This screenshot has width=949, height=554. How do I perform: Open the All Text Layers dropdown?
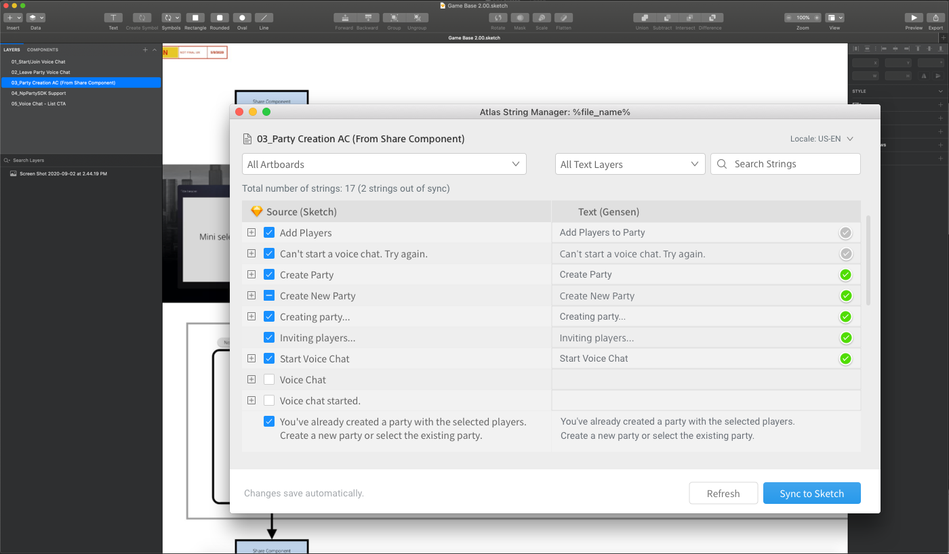point(630,164)
